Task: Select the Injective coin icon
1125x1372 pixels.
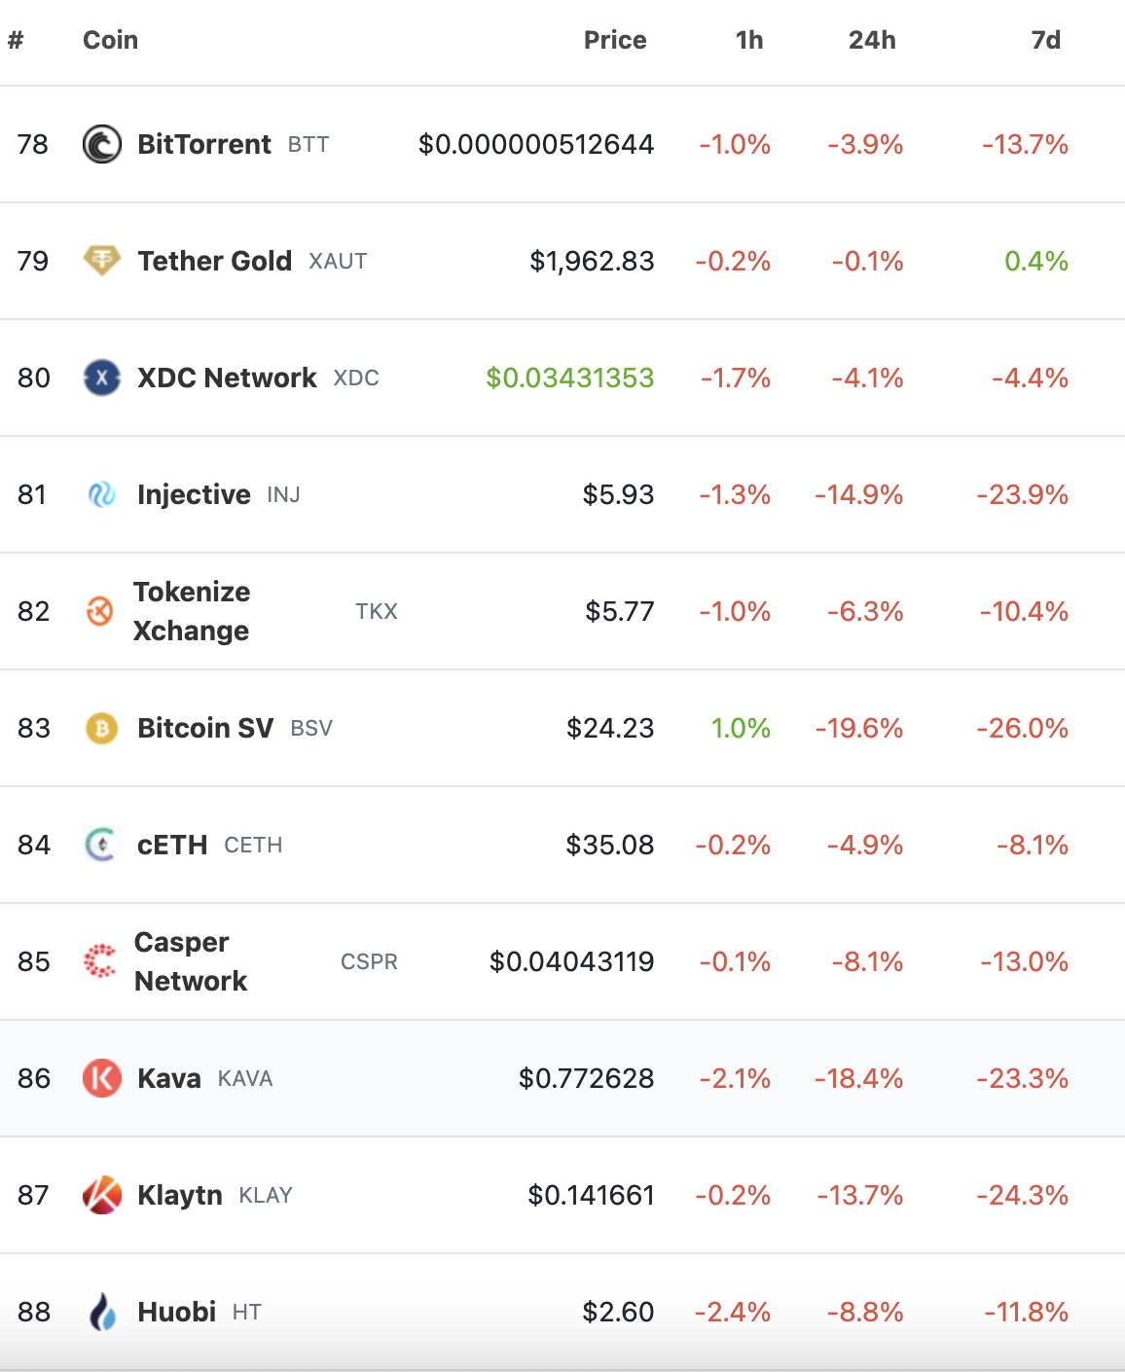Action: click(x=102, y=494)
